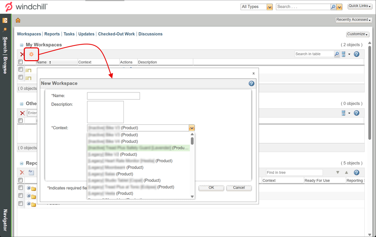Click the red delete X in My Workspaces
The image size is (376, 237).
coord(22,54)
